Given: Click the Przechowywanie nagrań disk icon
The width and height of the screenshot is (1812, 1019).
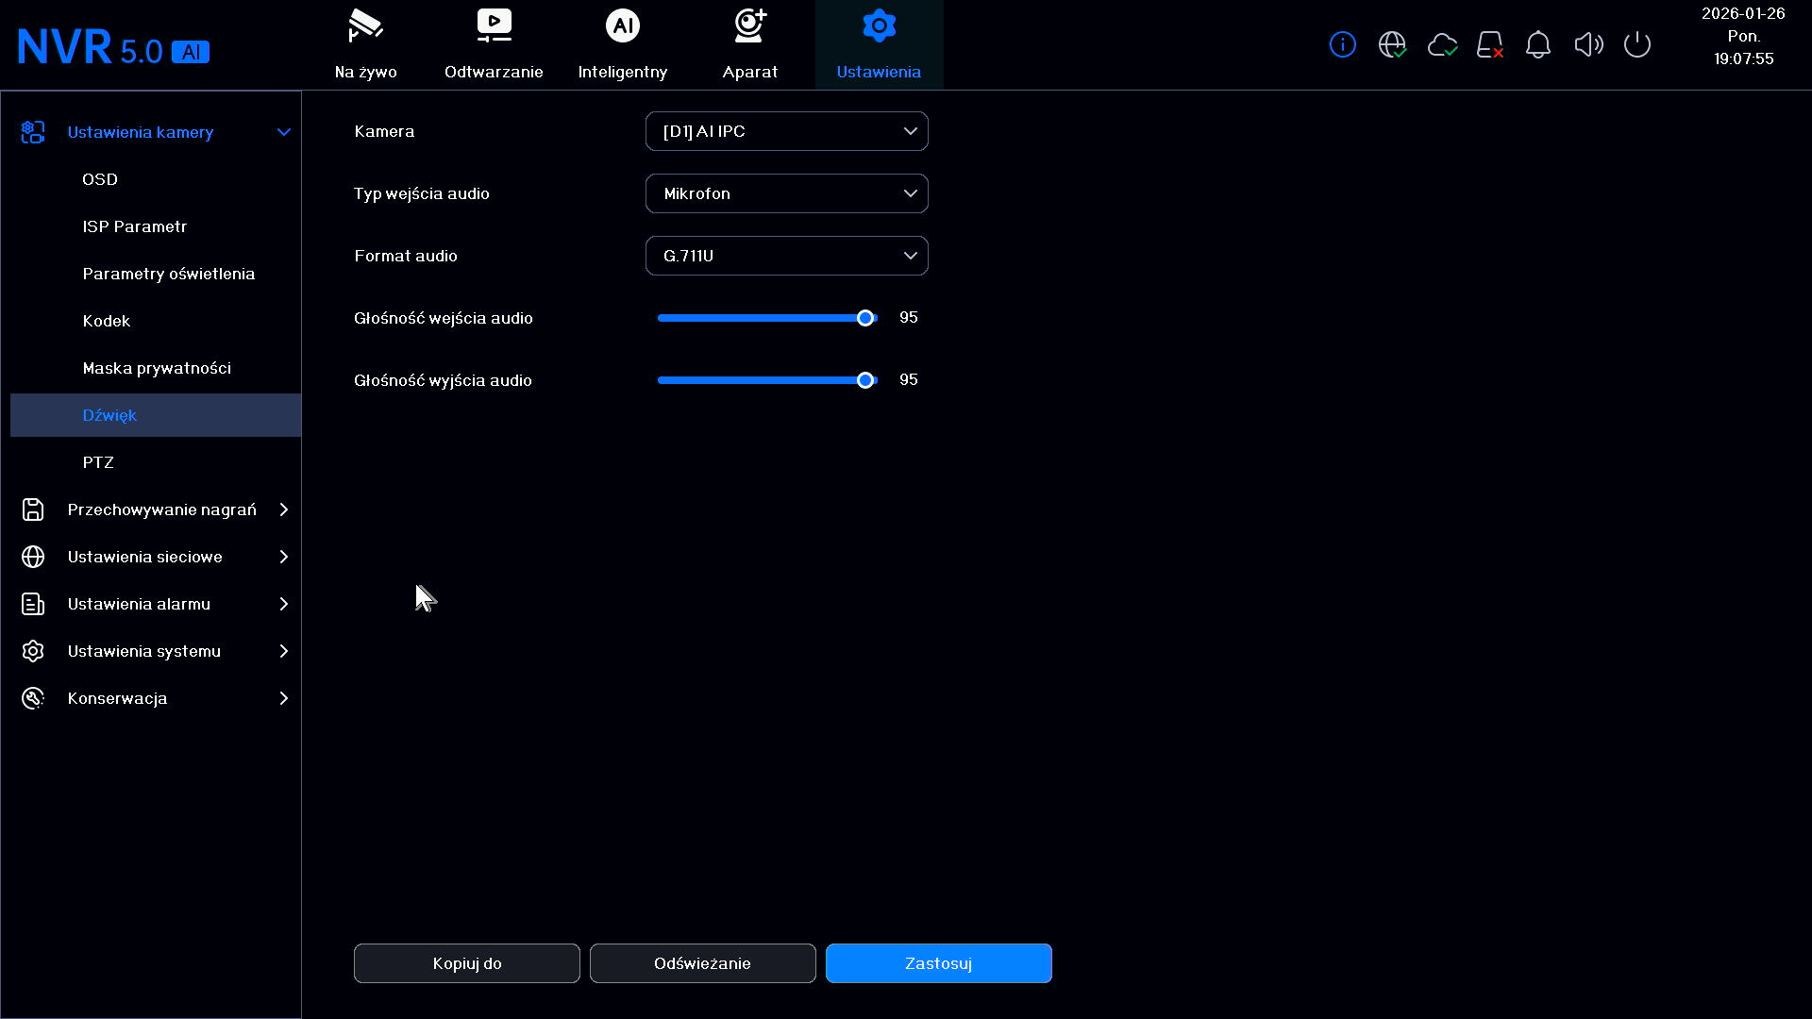Looking at the screenshot, I should tap(33, 509).
